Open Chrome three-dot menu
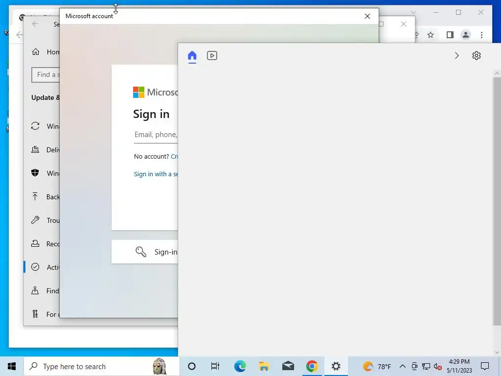This screenshot has width=501, height=376. click(481, 35)
